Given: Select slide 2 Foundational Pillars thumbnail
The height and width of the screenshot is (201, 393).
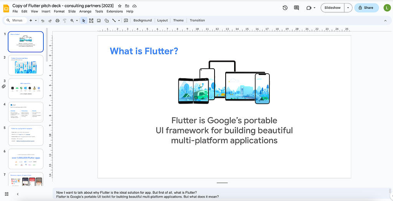Looking at the screenshot, I should coord(26,65).
